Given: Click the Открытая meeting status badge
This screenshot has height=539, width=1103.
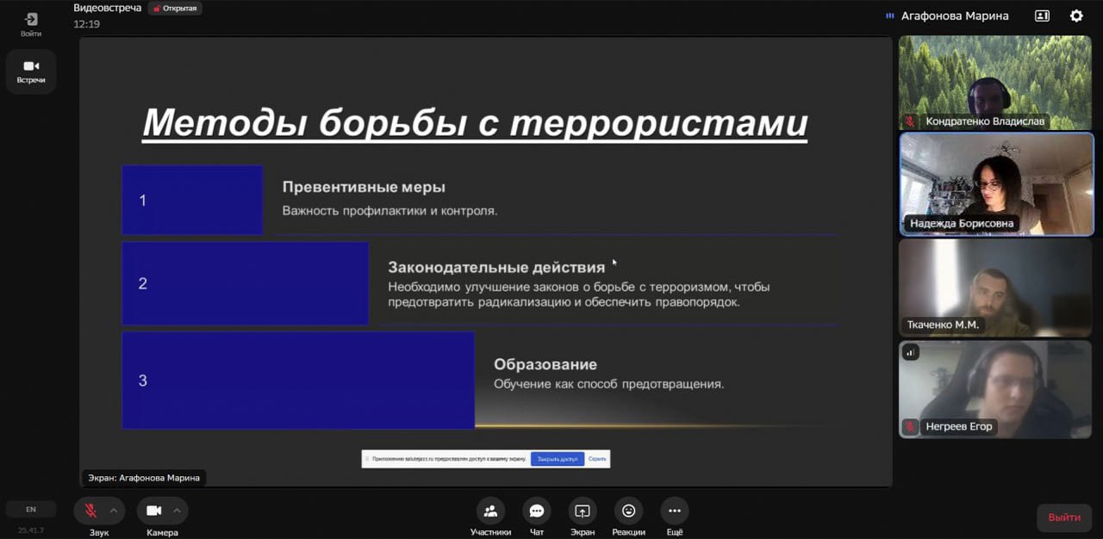Looking at the screenshot, I should click(x=174, y=9).
